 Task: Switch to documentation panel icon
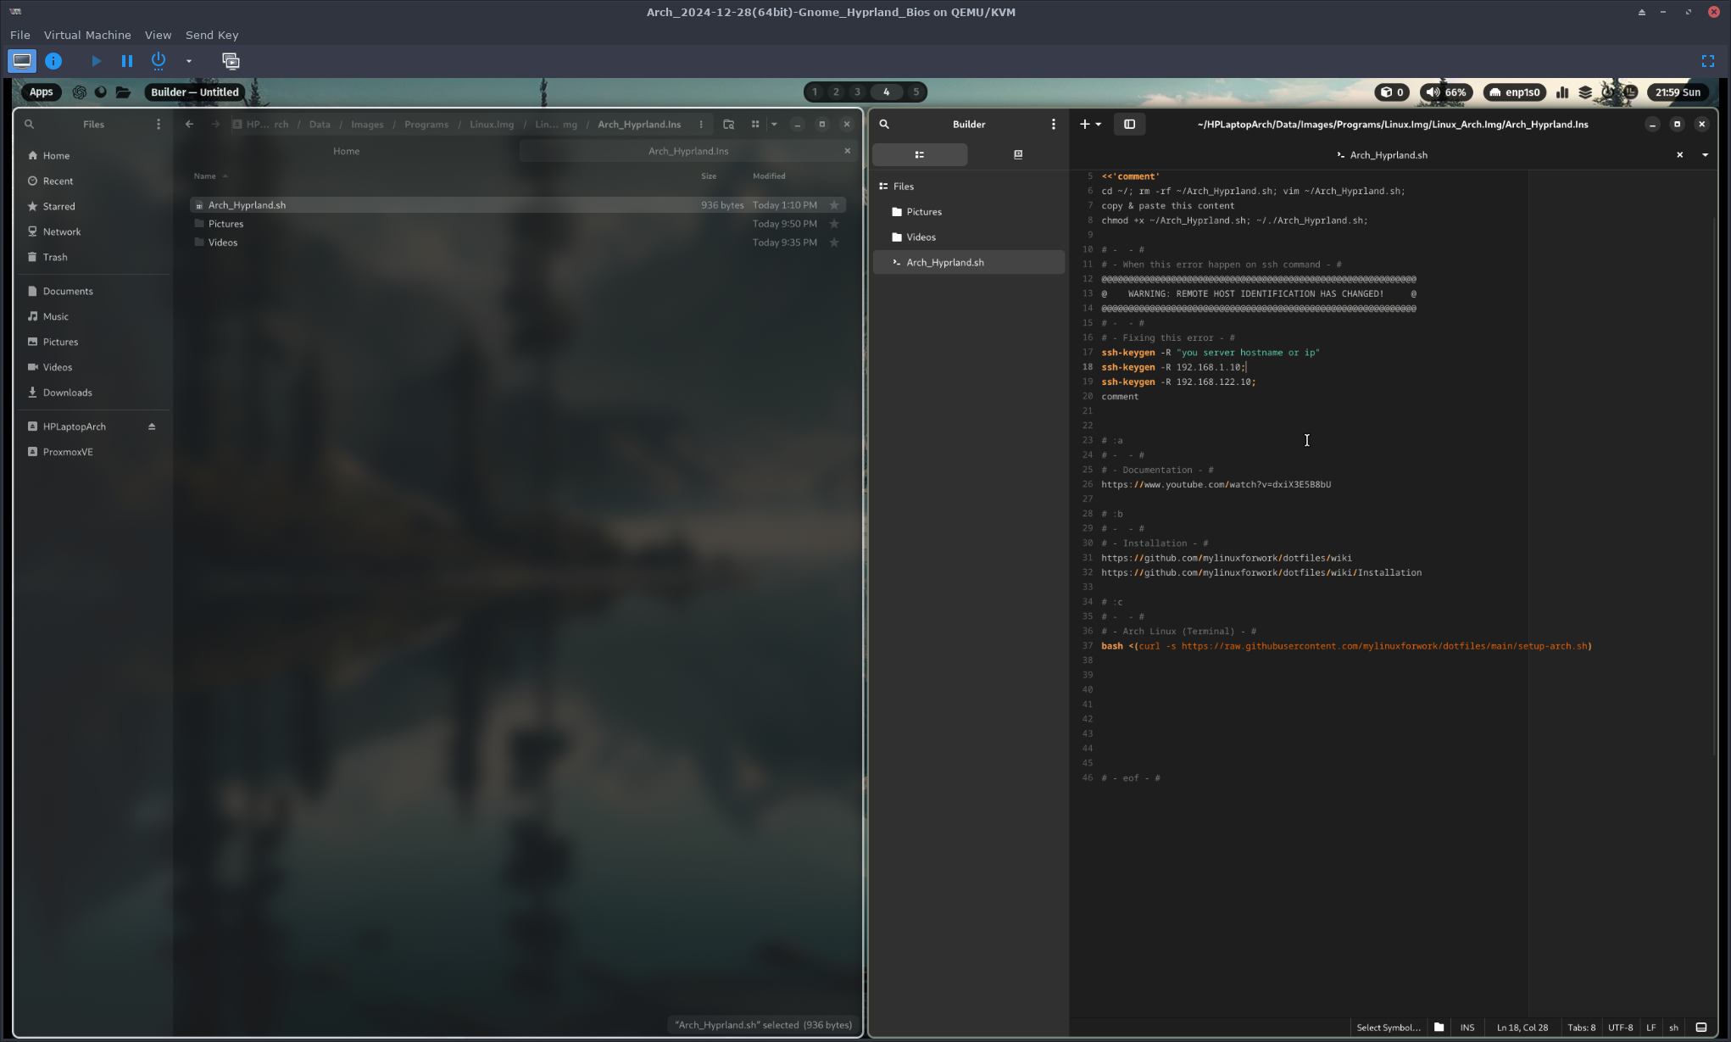[1017, 154]
